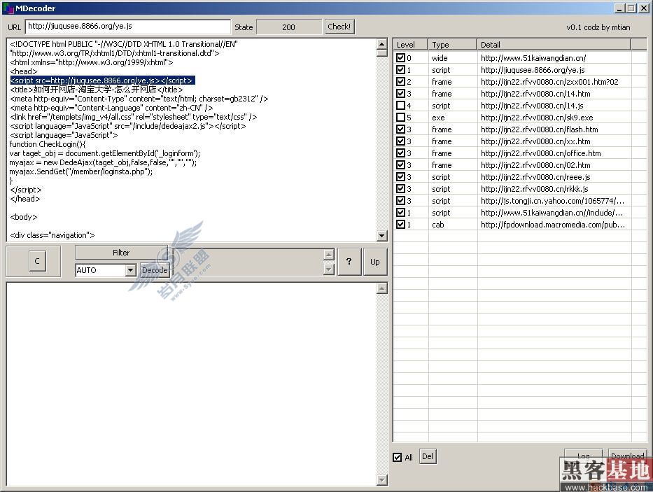Click the C button

37,261
